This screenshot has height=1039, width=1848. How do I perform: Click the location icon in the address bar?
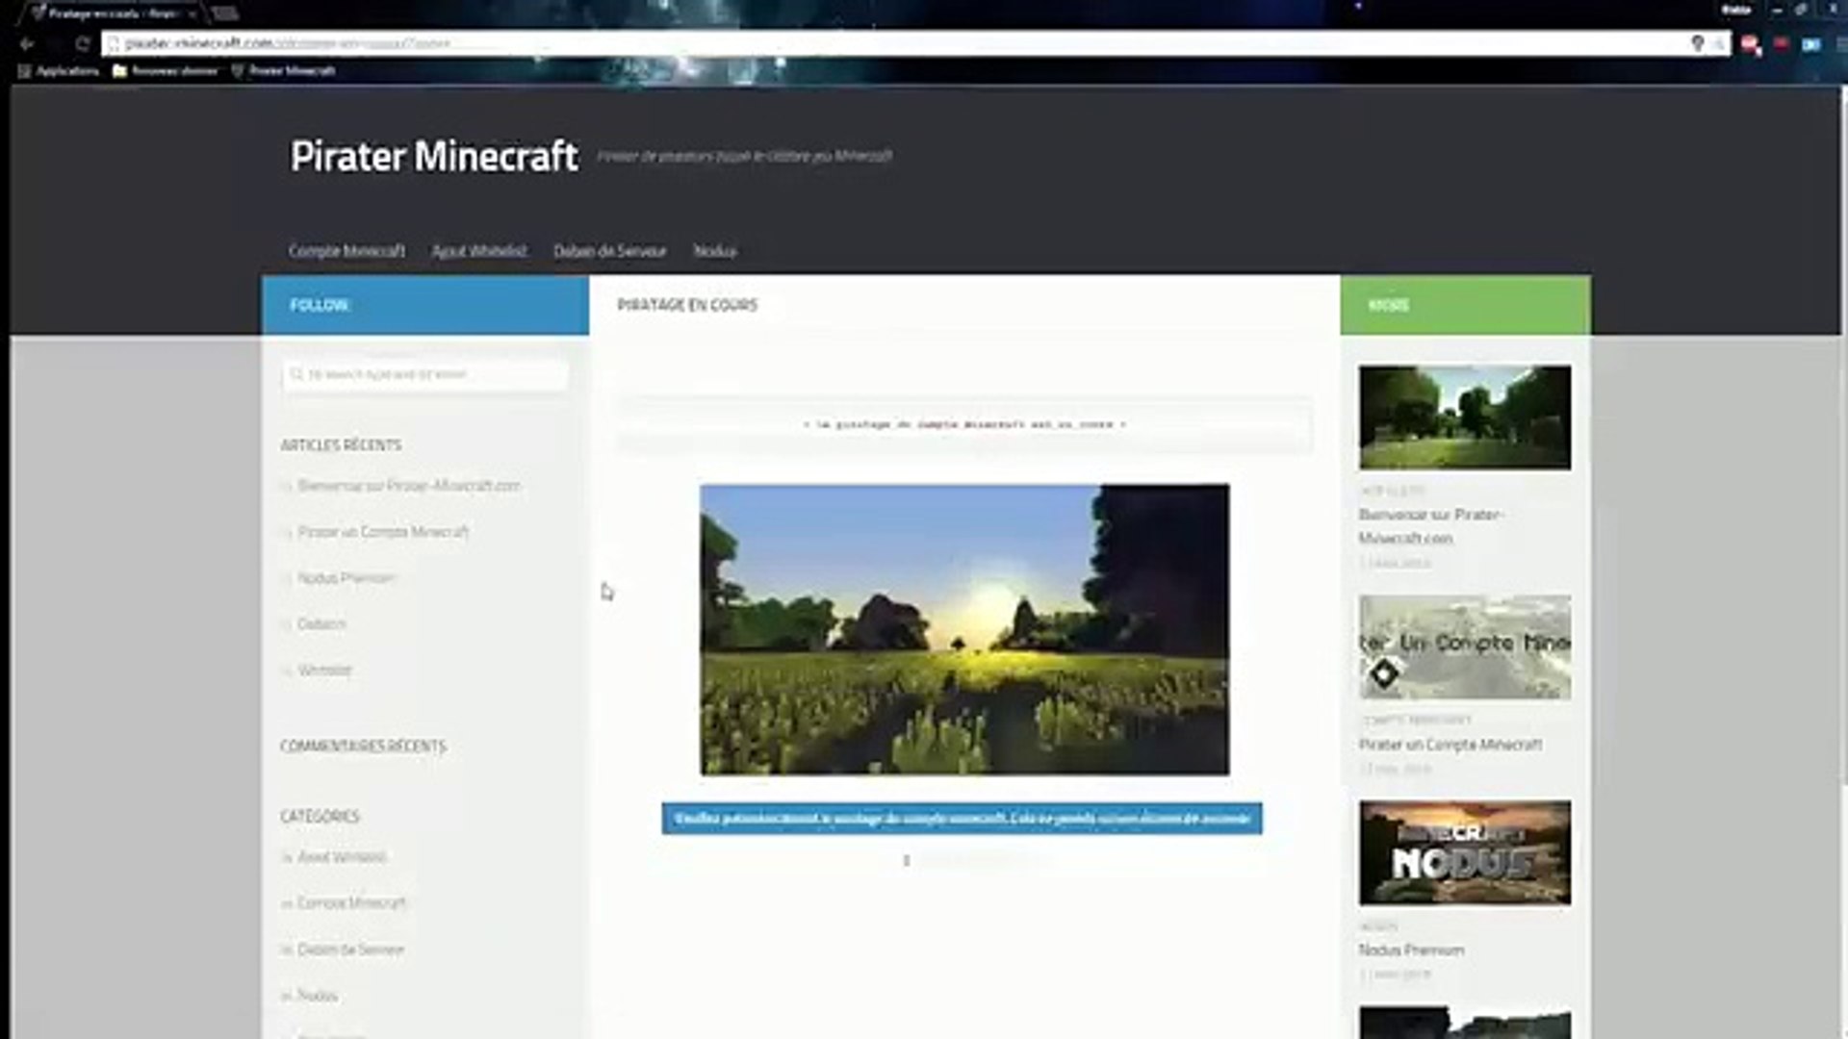click(x=1698, y=43)
